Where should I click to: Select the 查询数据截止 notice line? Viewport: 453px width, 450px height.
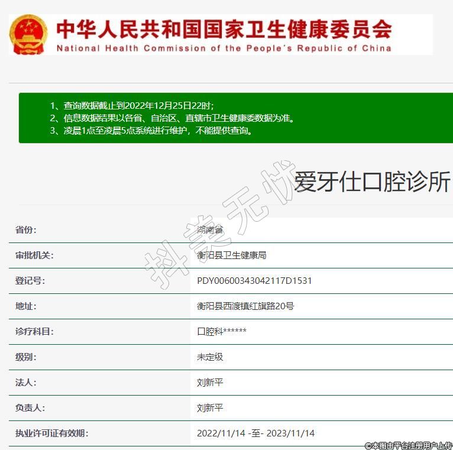[139, 105]
